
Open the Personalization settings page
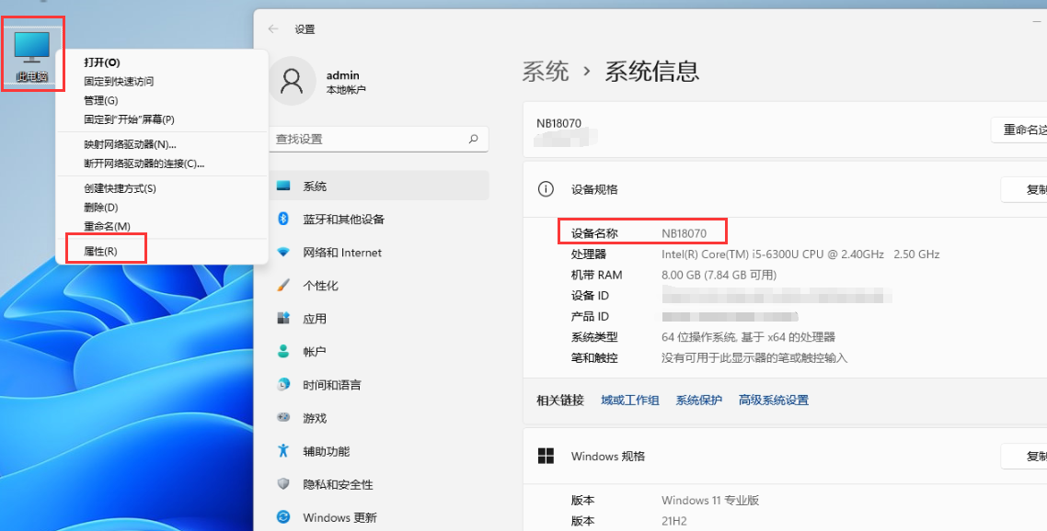click(x=320, y=286)
